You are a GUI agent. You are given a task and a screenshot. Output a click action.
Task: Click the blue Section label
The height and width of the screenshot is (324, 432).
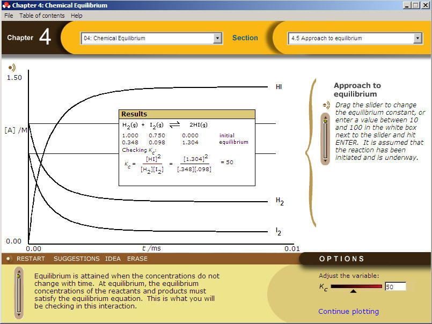(x=245, y=38)
